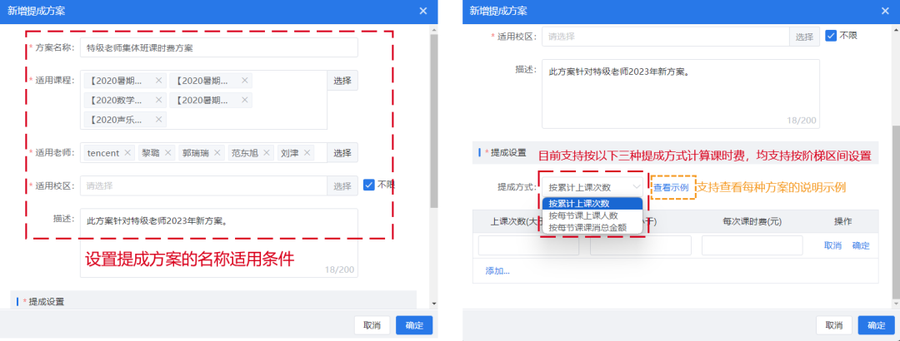Close the left 新增提成方案 dialog
The image size is (900, 341).
423,11
